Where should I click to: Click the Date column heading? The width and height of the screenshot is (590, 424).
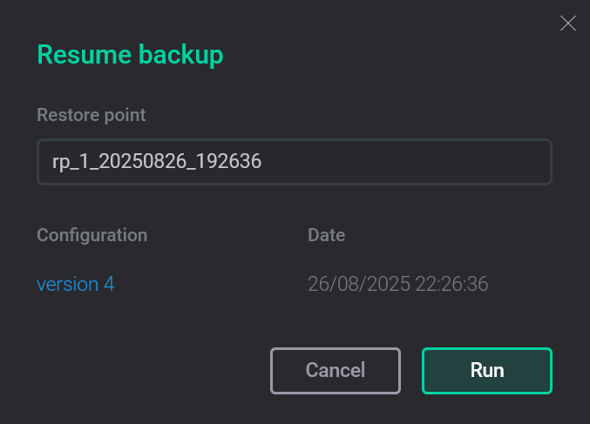326,235
